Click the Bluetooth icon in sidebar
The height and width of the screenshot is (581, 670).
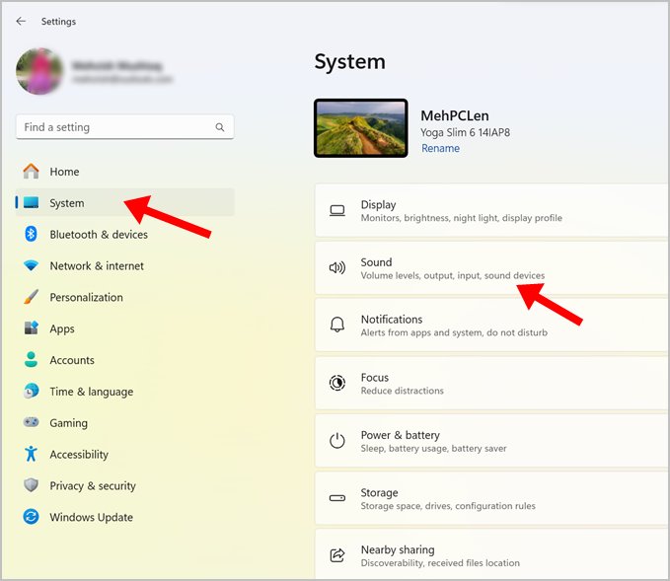click(x=31, y=234)
